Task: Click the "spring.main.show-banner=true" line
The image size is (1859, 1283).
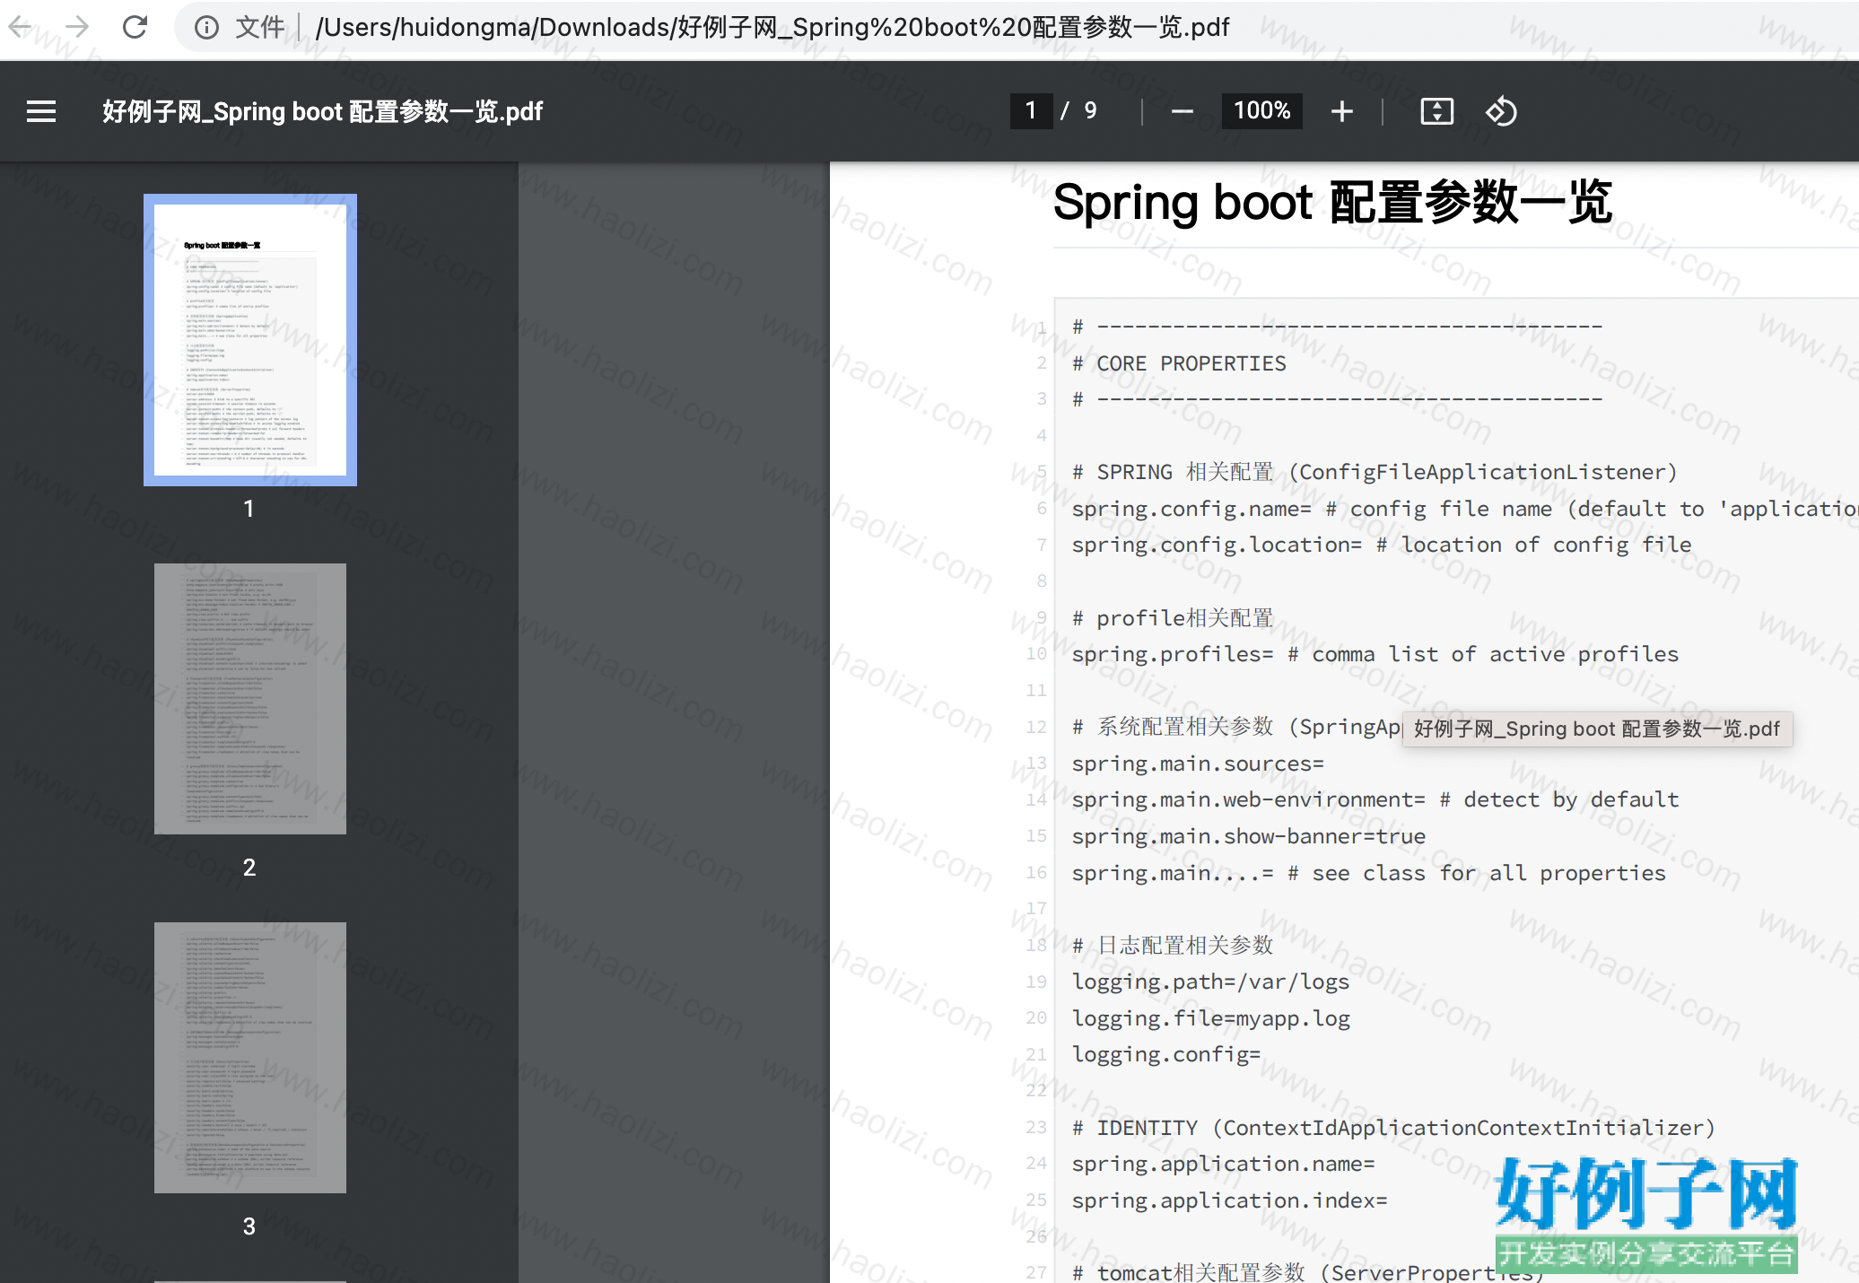Action: tap(1249, 836)
